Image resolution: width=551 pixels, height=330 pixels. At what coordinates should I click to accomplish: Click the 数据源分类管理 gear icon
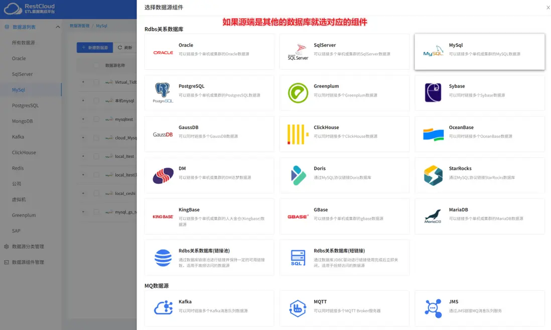pos(7,247)
